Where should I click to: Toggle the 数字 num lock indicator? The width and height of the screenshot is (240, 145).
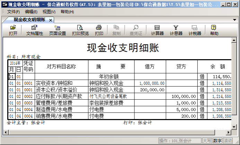pyautogui.click(x=217, y=141)
